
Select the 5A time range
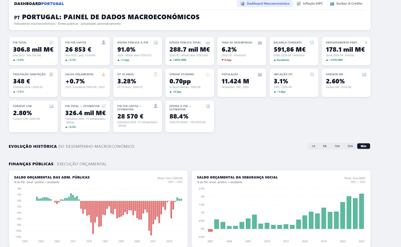tap(324, 146)
